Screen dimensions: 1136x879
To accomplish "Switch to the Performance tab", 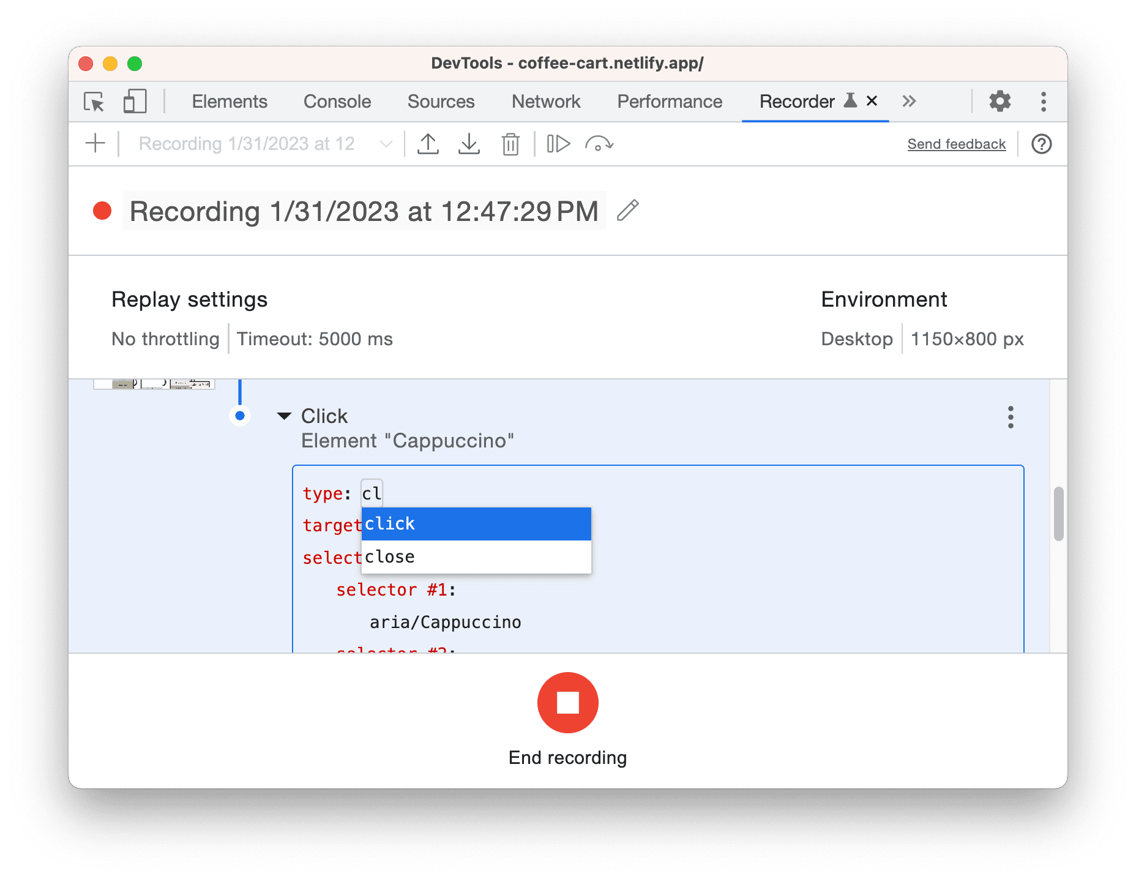I will click(x=670, y=102).
